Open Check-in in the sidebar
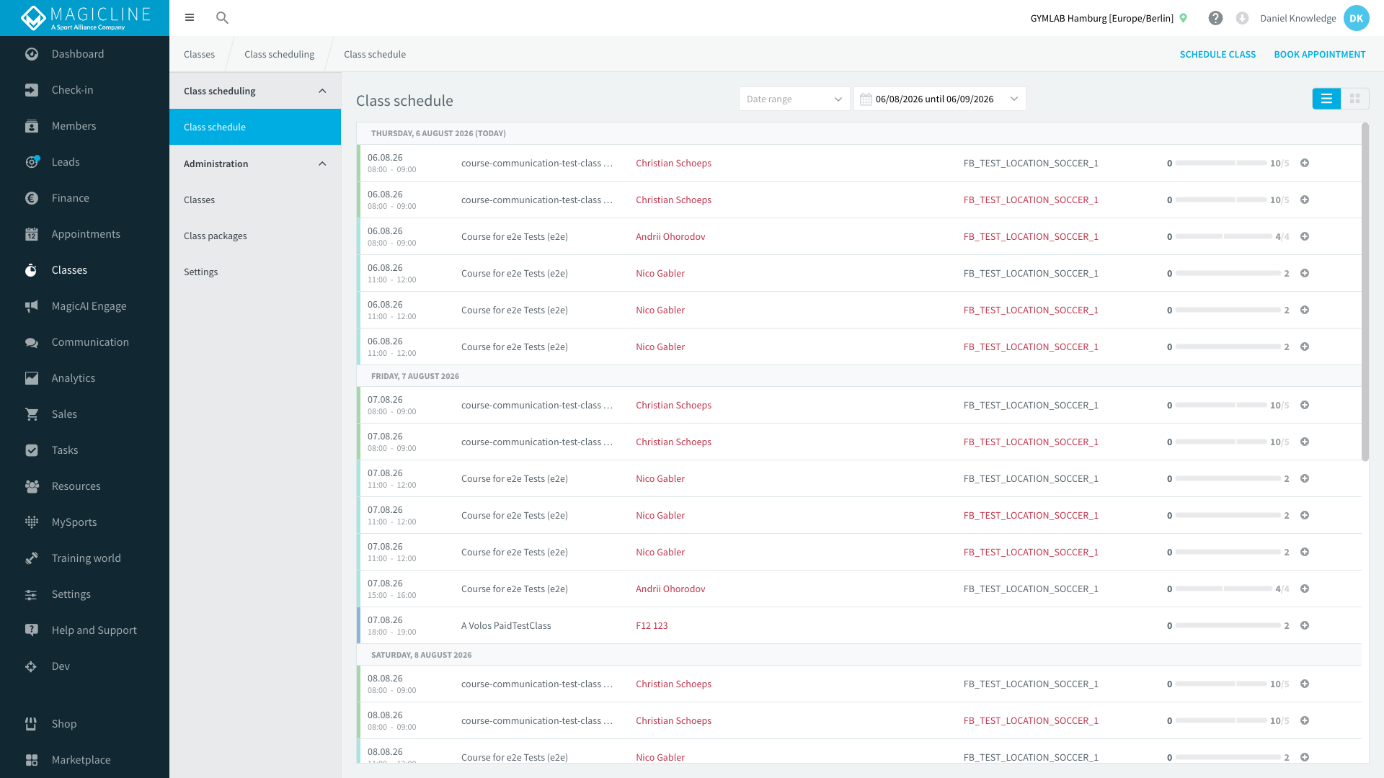The width and height of the screenshot is (1384, 778). (x=84, y=90)
